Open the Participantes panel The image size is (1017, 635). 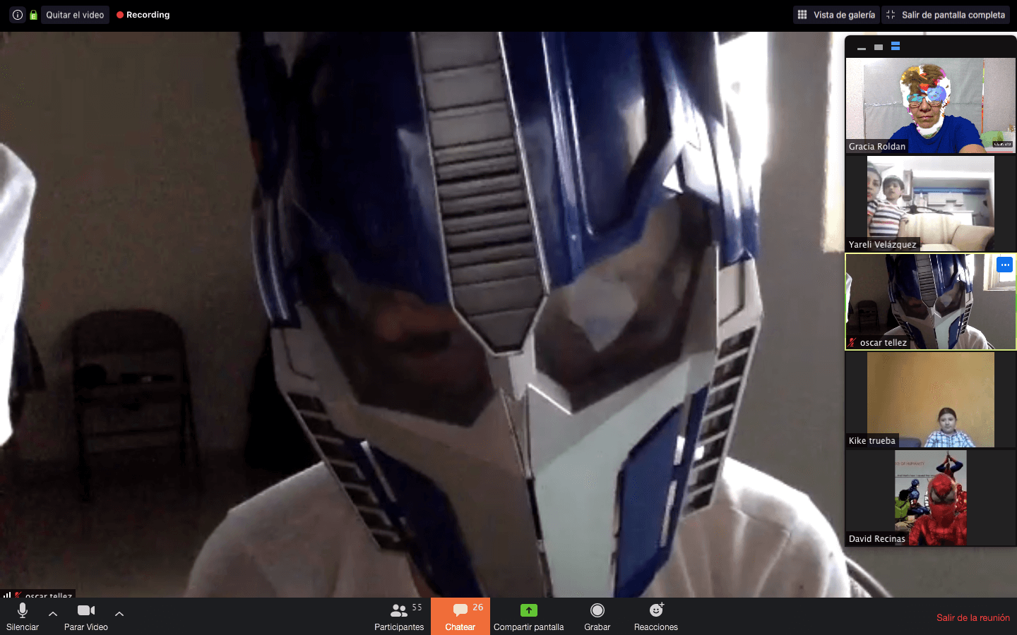pyautogui.click(x=399, y=617)
